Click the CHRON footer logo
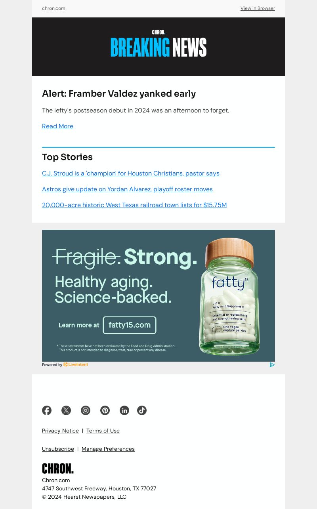Image resolution: width=317 pixels, height=509 pixels. click(58, 469)
